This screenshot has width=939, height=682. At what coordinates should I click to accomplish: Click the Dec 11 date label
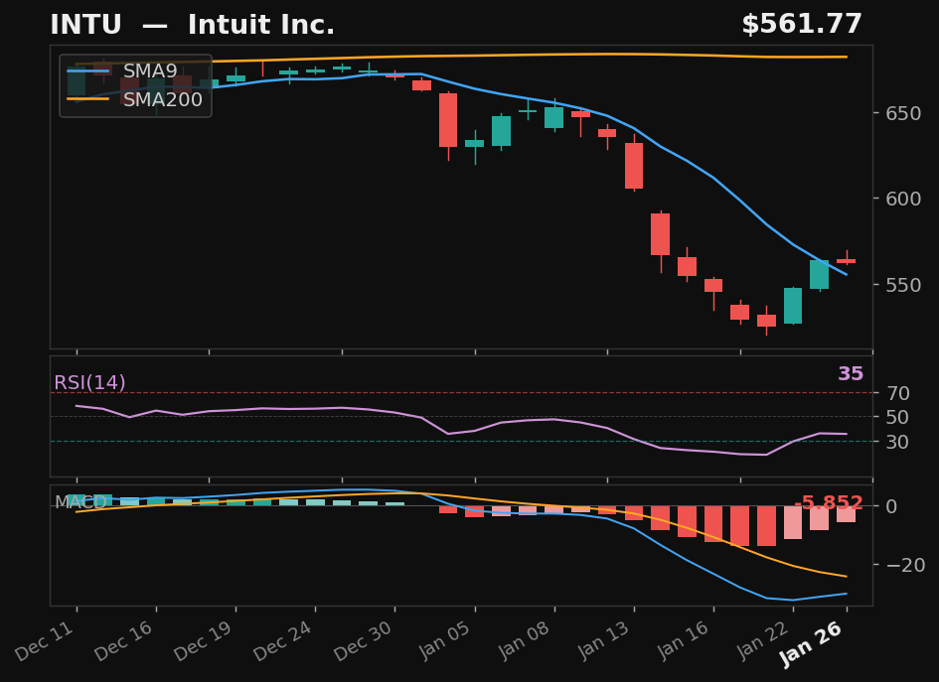(x=45, y=640)
